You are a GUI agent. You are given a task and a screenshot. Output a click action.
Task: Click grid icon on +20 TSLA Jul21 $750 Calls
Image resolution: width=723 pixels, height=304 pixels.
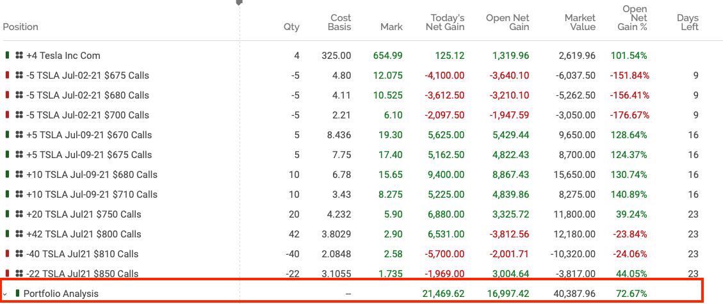pyautogui.click(x=19, y=214)
